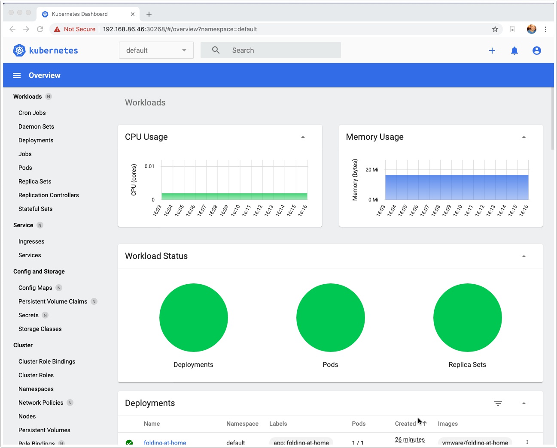Open Persistent Volumes in sidebar
The image size is (557, 448).
[44, 430]
